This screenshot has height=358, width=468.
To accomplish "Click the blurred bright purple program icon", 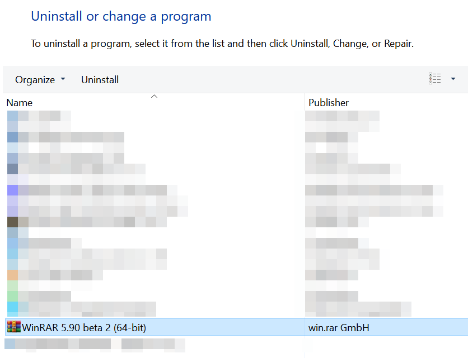I will (13, 190).
